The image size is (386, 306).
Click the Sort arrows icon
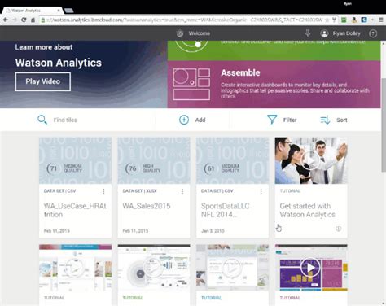(x=325, y=120)
